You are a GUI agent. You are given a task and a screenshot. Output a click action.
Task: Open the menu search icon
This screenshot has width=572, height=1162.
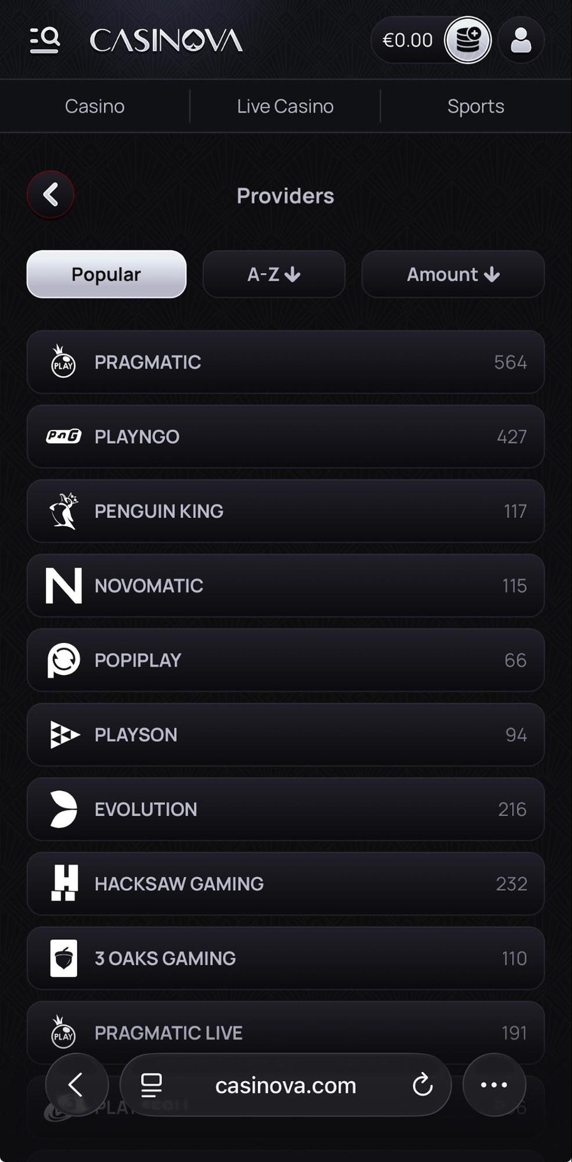pos(45,40)
